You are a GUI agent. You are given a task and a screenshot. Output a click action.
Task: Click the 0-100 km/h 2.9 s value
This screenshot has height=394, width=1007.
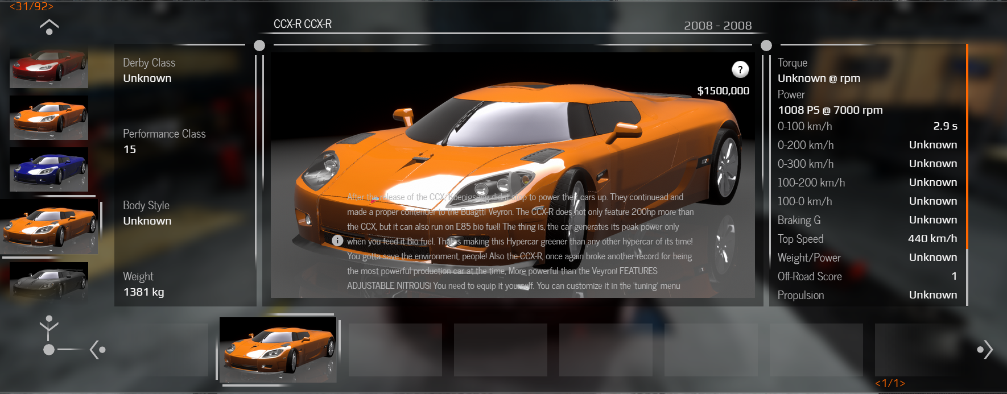(945, 126)
